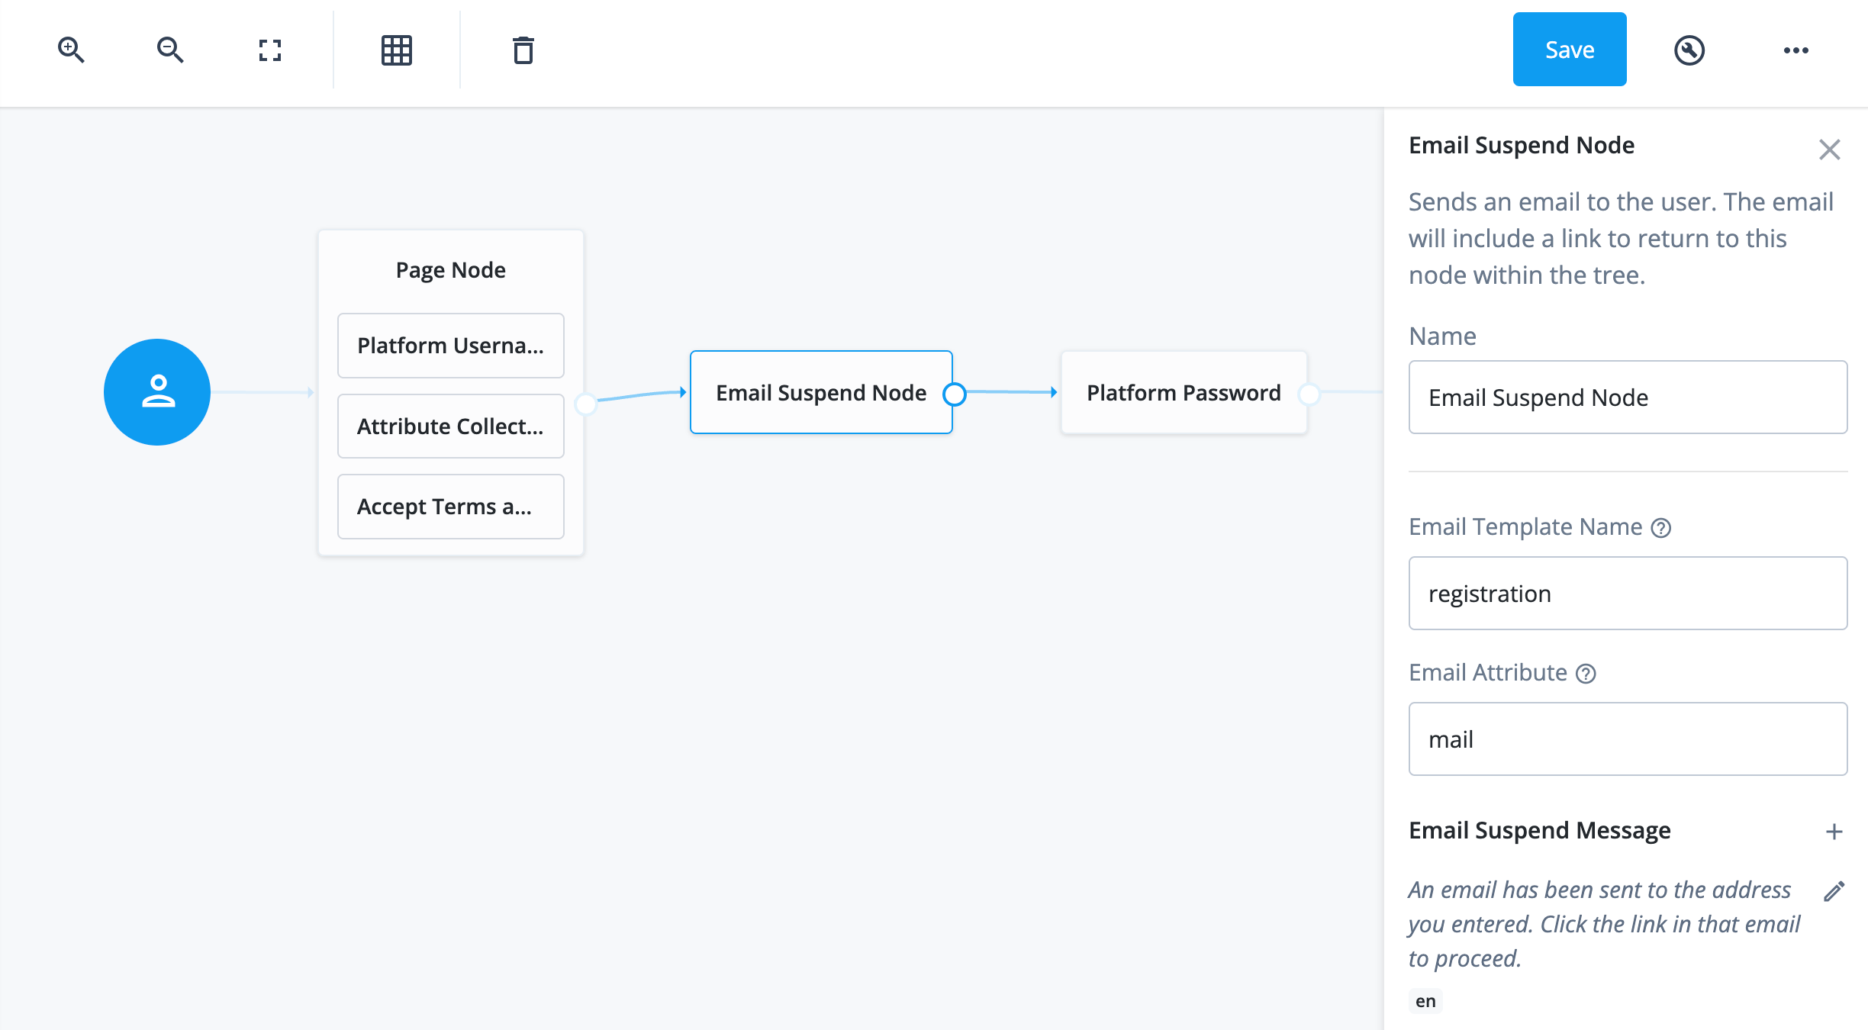Close the Email Suspend Node panel
1868x1030 pixels.
click(1830, 149)
